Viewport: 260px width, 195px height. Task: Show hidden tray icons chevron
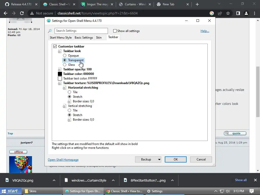click(216, 191)
